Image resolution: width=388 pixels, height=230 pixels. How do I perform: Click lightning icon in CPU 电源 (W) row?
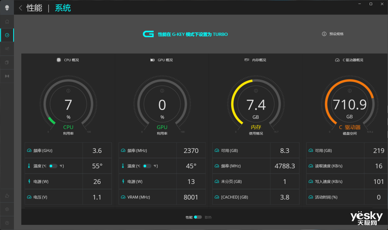click(x=29, y=181)
